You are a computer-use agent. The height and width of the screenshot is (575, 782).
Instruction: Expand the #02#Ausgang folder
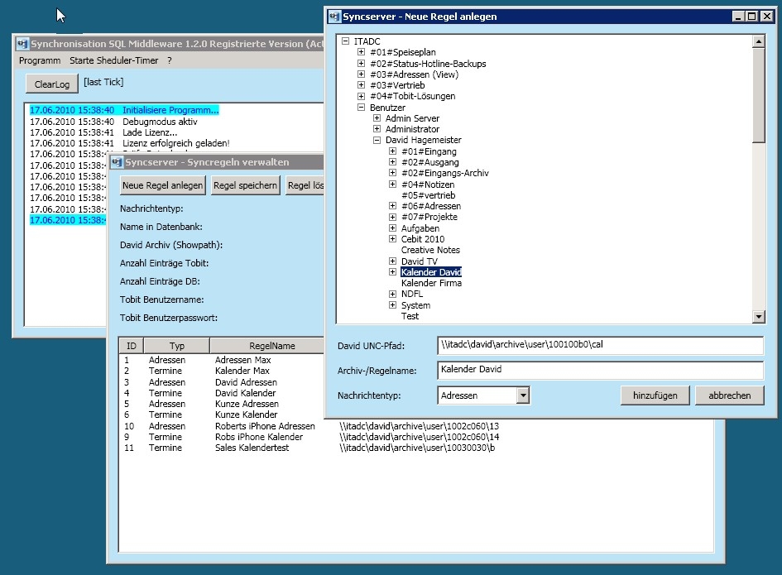pyautogui.click(x=392, y=162)
